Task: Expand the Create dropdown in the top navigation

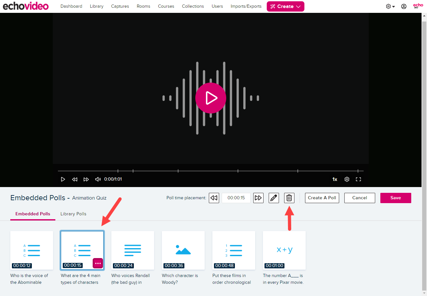Action: [285, 6]
